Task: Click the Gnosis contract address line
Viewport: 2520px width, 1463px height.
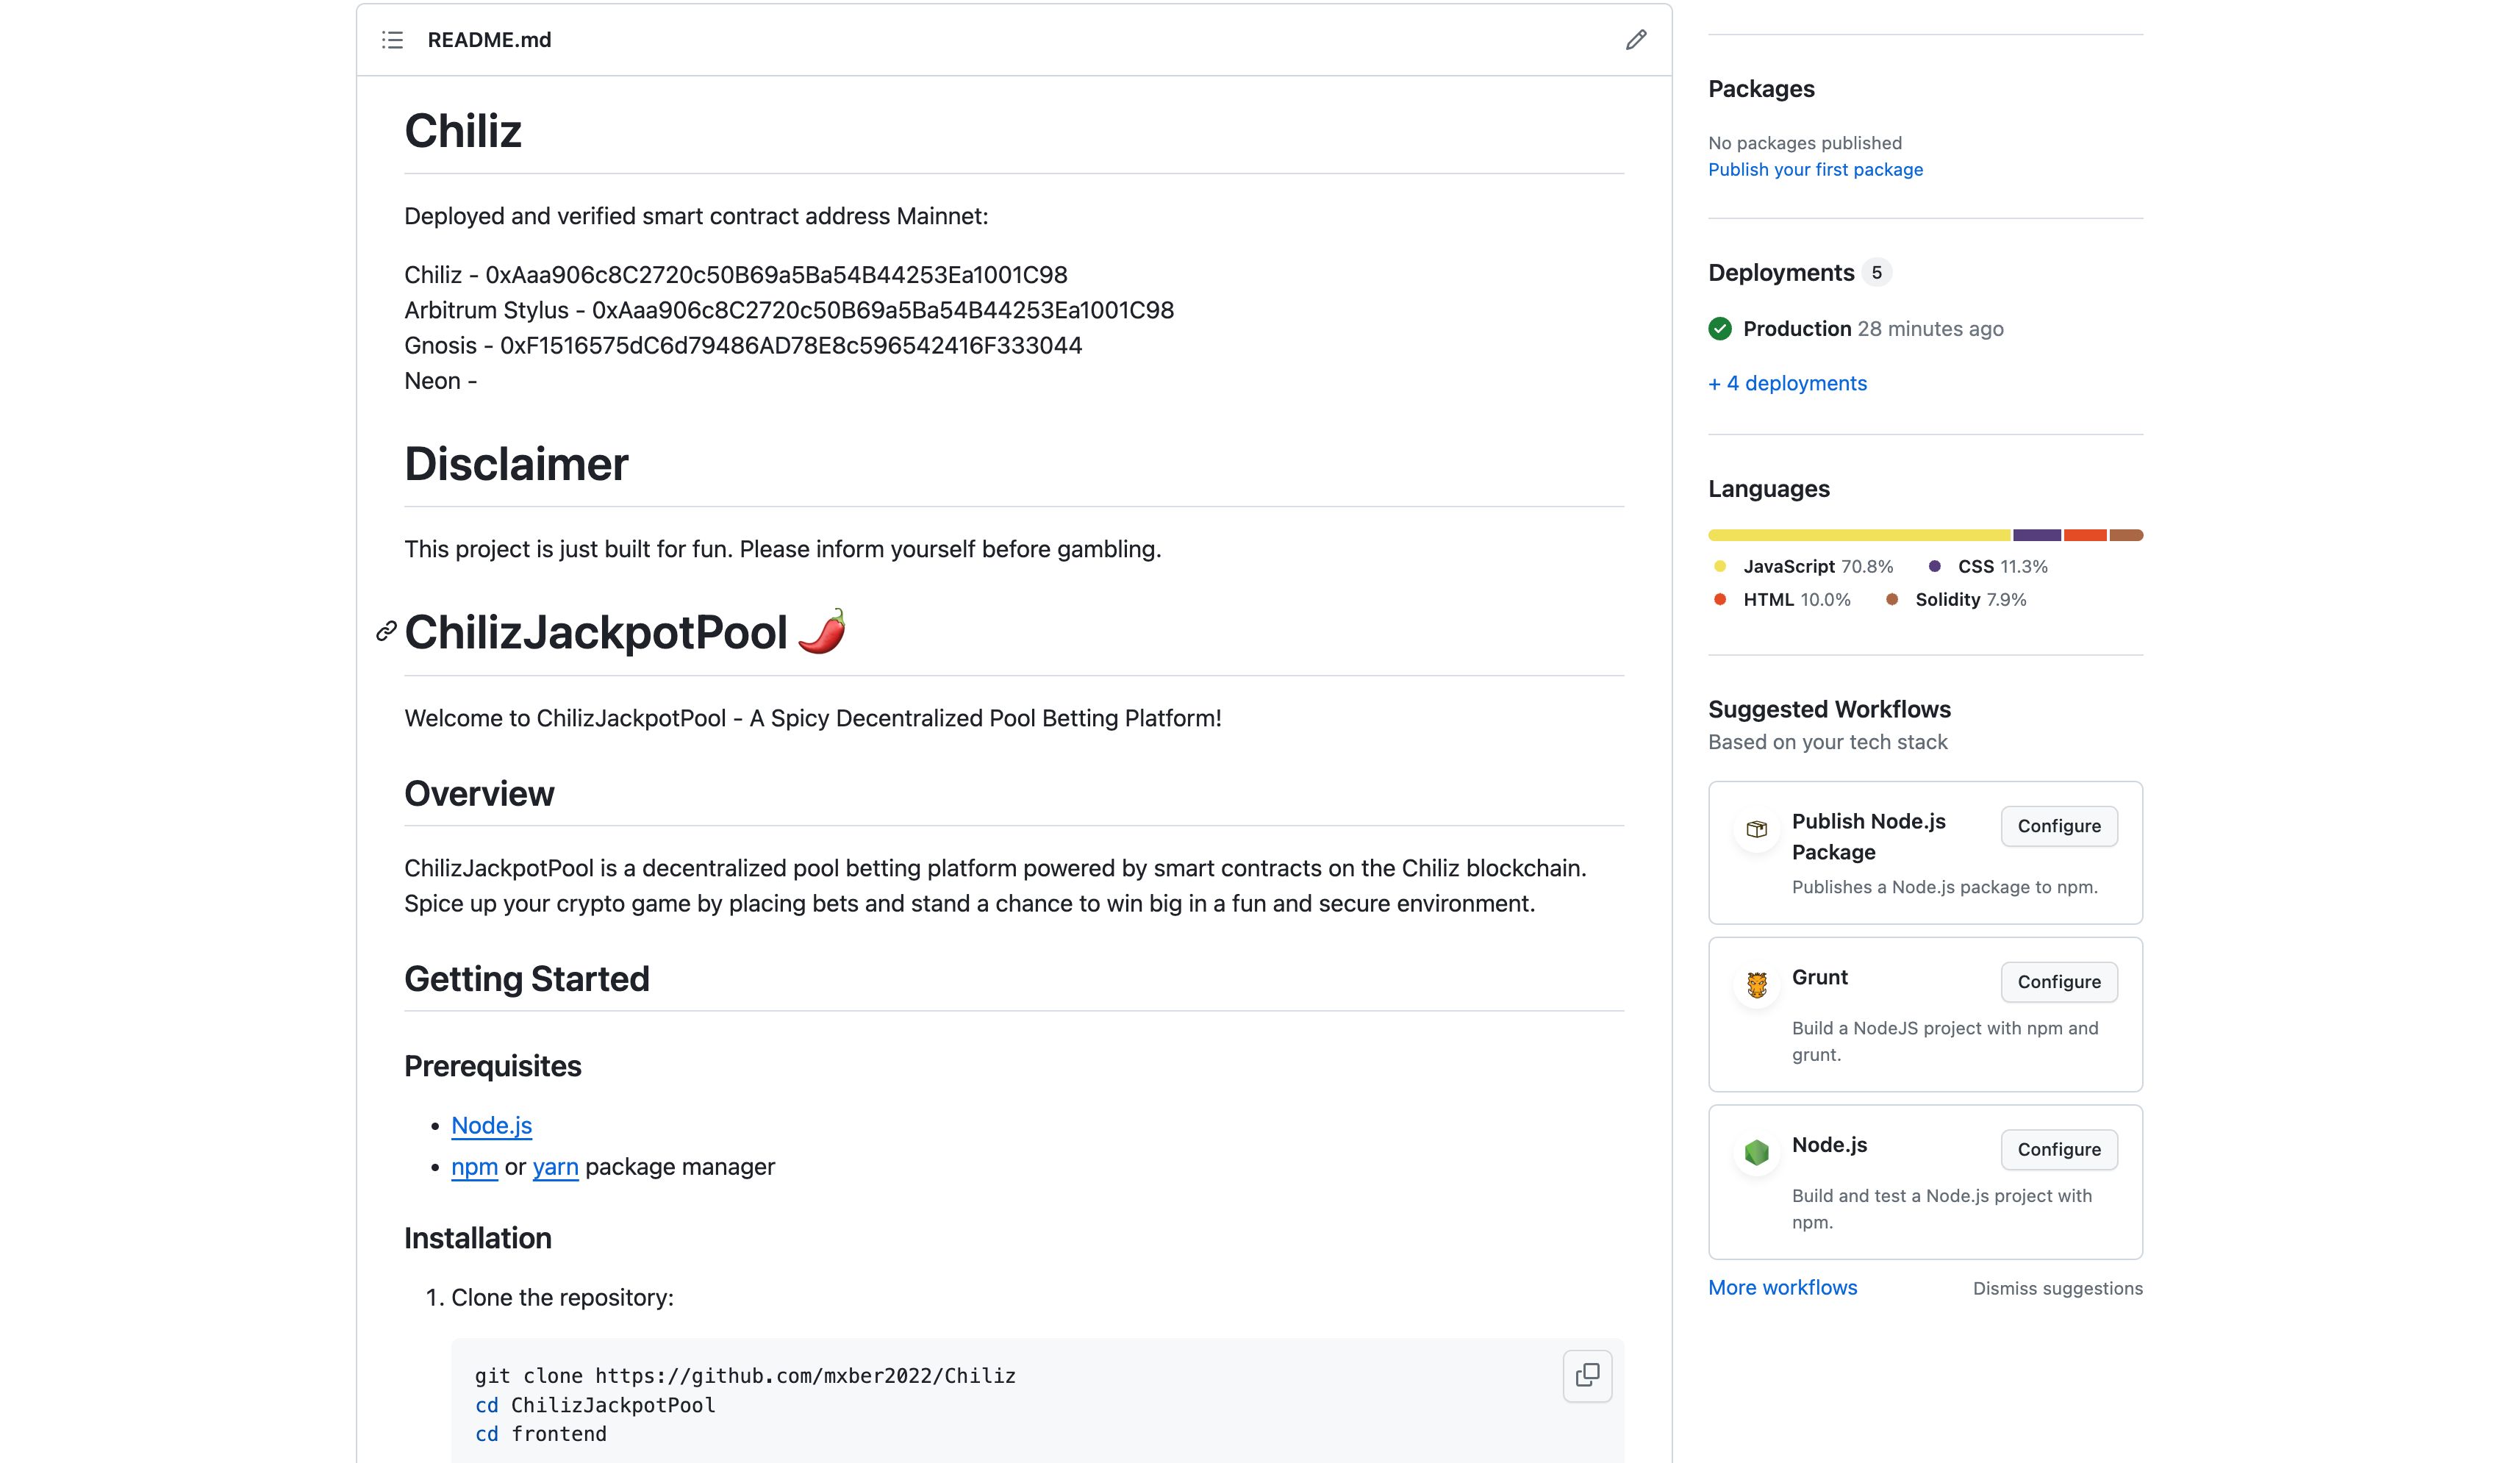Action: click(x=743, y=346)
